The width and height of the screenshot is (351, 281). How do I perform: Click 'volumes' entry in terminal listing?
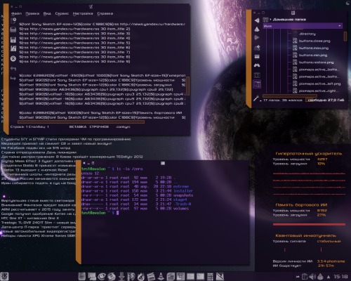181,209
